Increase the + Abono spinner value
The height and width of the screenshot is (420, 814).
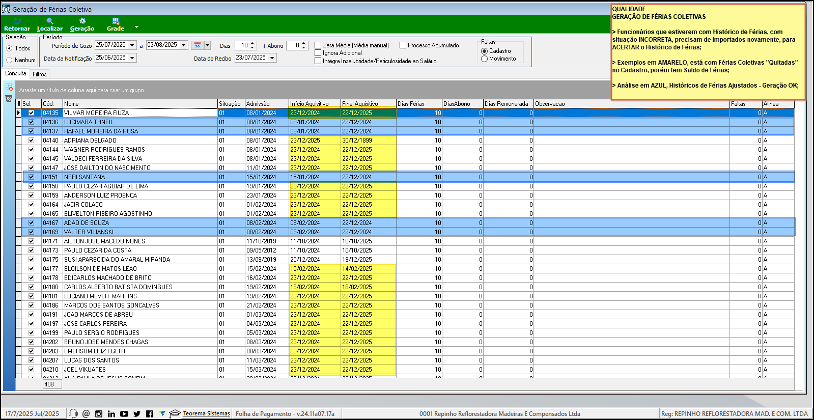coord(304,43)
